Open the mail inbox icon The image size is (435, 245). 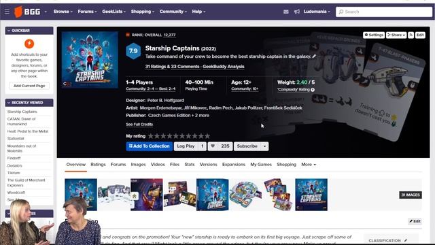pos(285,12)
